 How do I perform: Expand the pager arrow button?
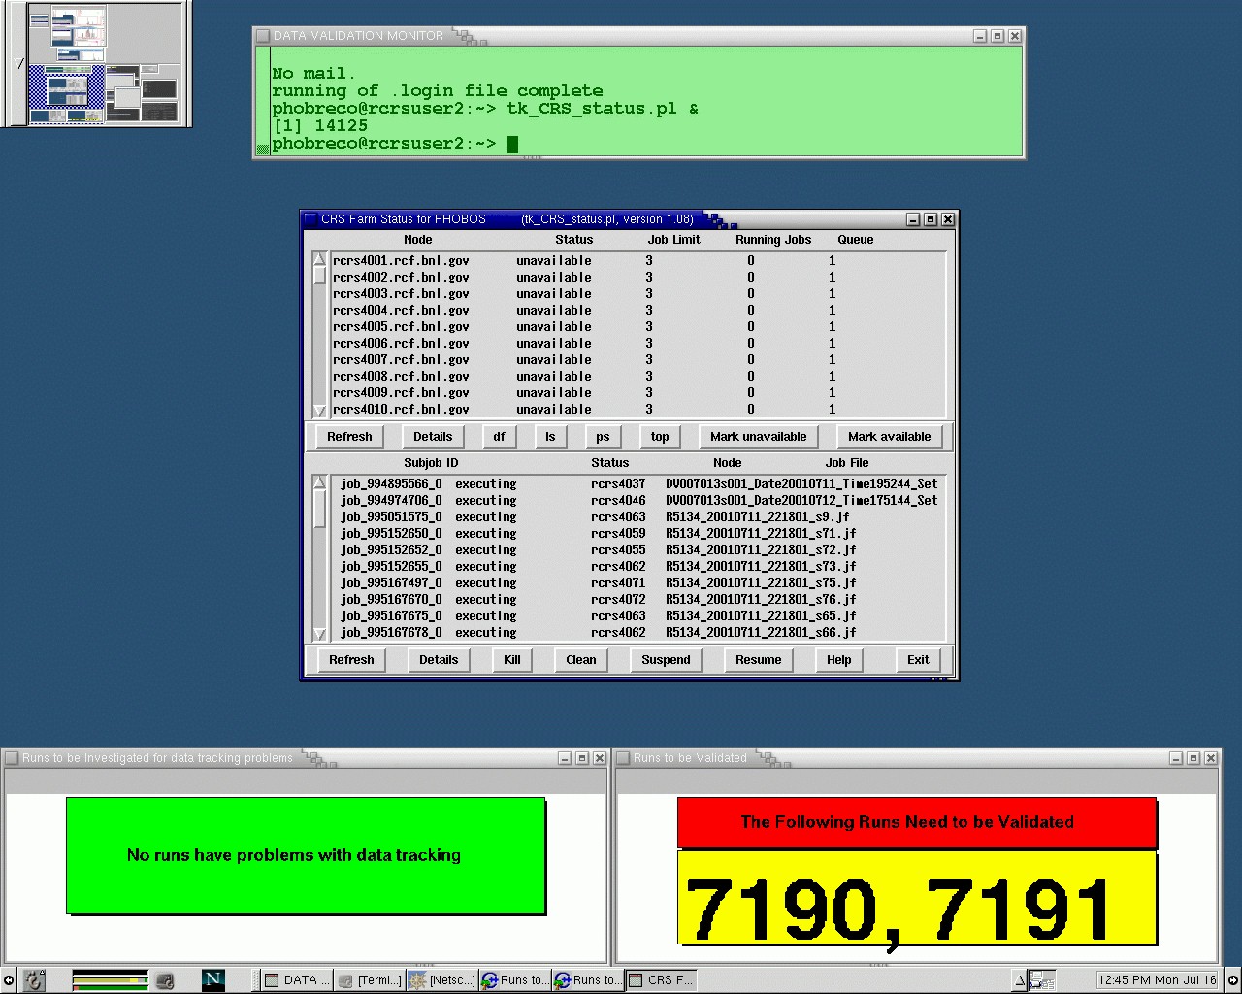[19, 64]
